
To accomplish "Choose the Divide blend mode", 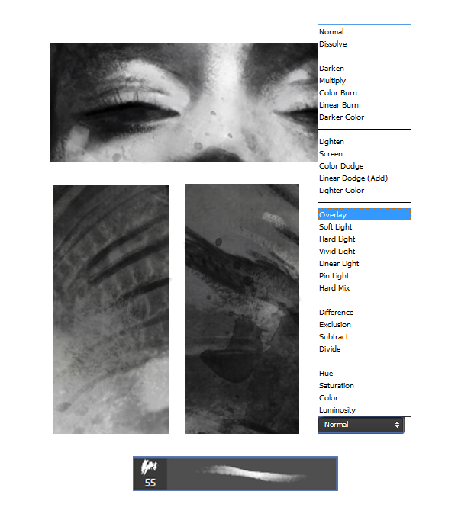I will 364,349.
